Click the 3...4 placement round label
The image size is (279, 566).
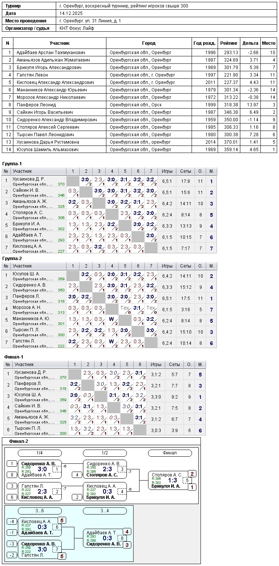point(105,510)
